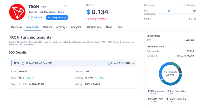Open the Historical data tab
The height and width of the screenshot is (108, 204).
[93, 27]
